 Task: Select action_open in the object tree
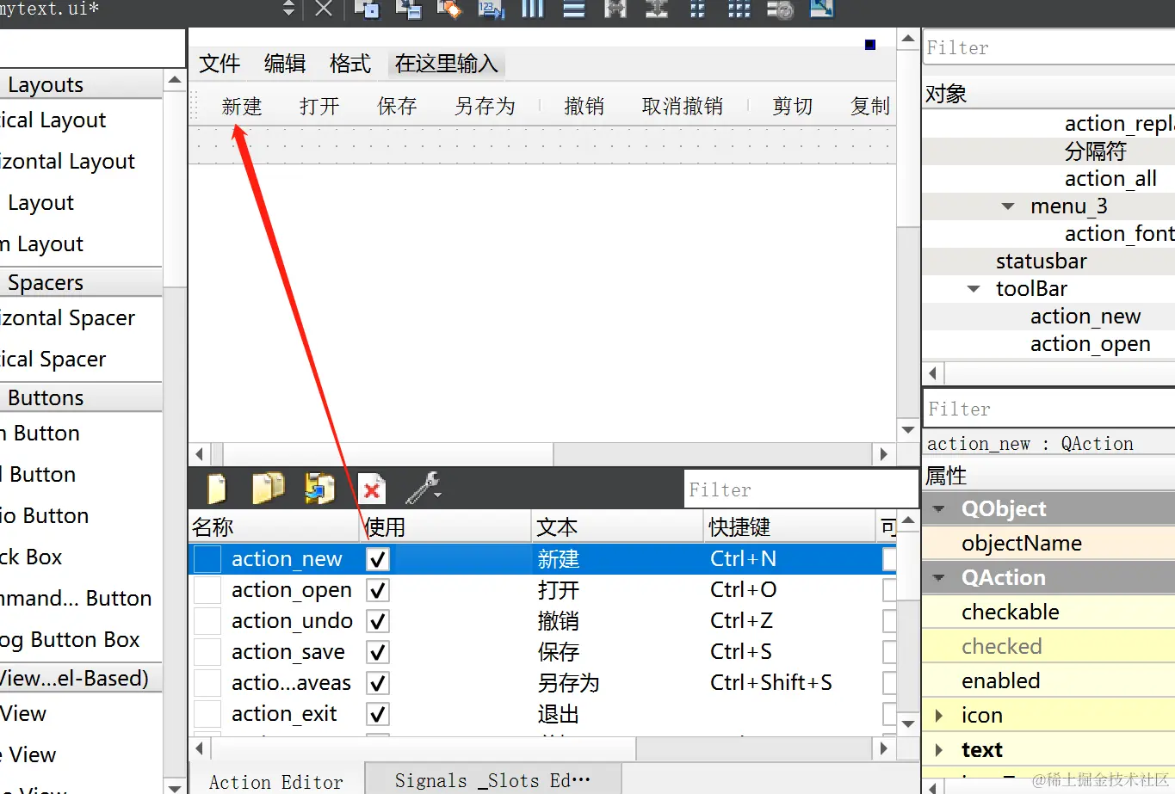[x=1090, y=344]
